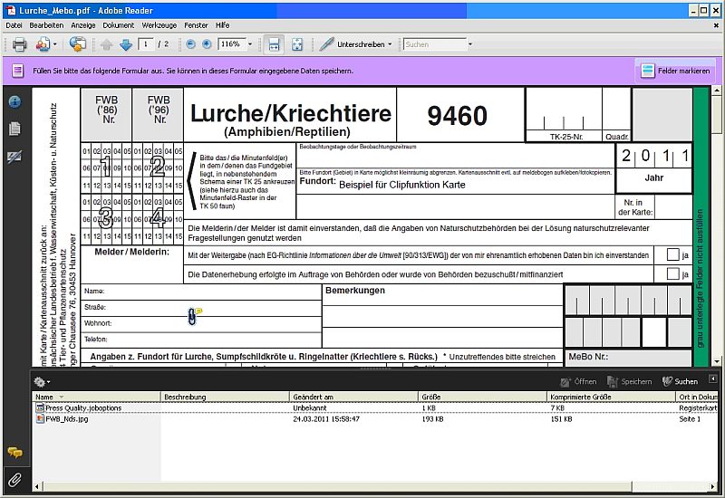Open the Comments speech bubble panel
Image resolution: width=725 pixels, height=498 pixels.
tap(14, 452)
